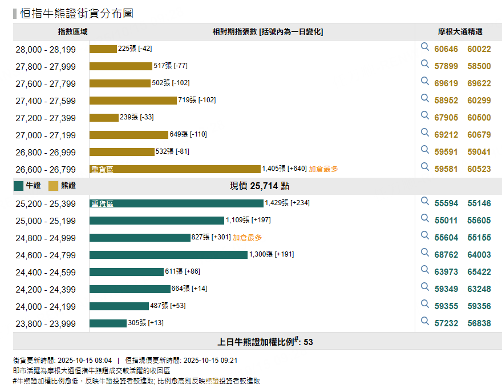This screenshot has width=502, height=388.
Task: Select magnifier icon next to code 59349
Action: click(x=424, y=288)
